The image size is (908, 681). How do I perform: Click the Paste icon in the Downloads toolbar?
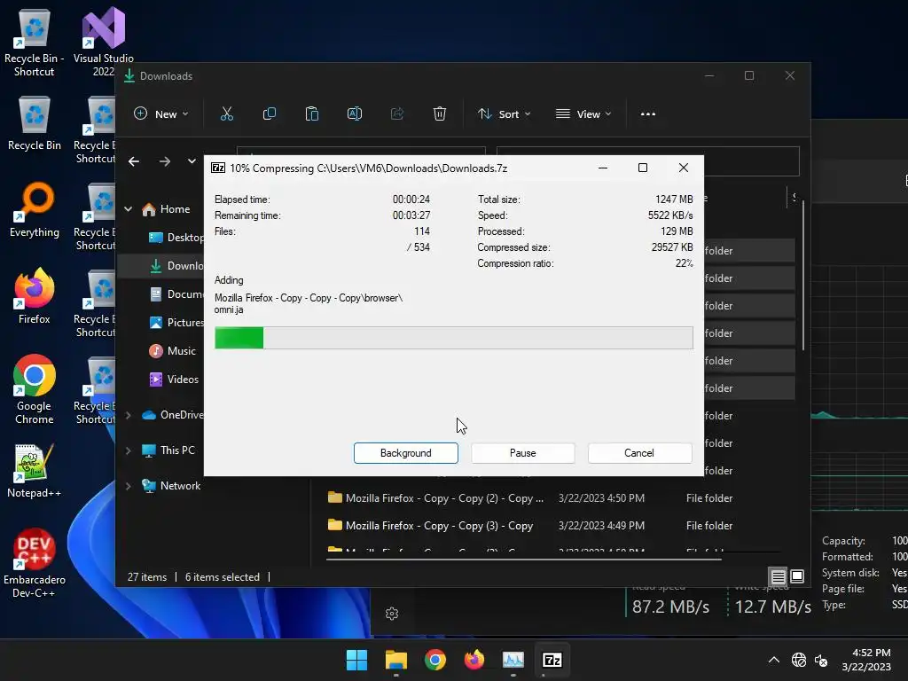tap(311, 114)
